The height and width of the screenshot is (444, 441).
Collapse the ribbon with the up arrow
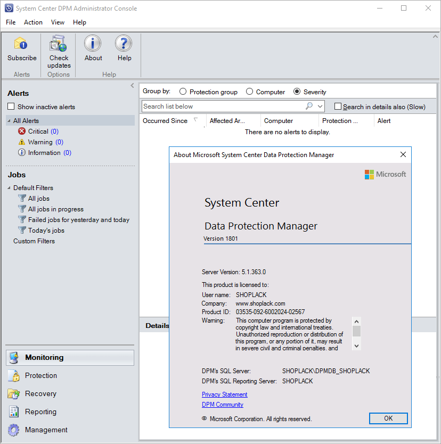[x=435, y=37]
